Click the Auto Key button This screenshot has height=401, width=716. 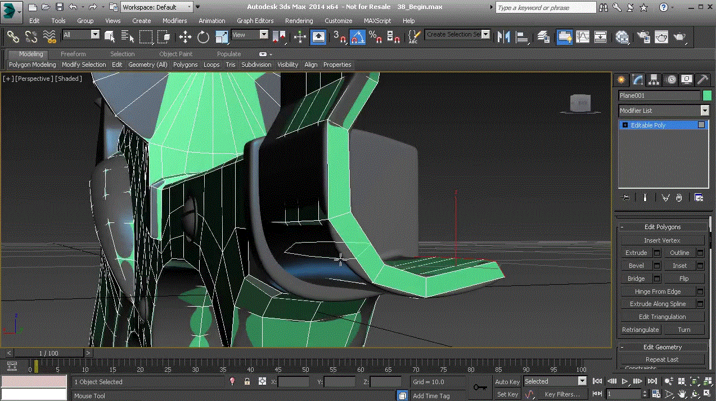click(x=507, y=382)
